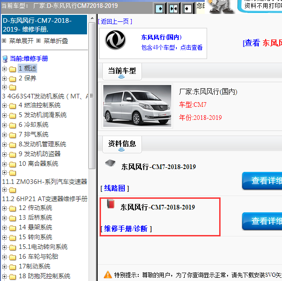Click 查看详细 button for wiring diagram entry

point(262,181)
